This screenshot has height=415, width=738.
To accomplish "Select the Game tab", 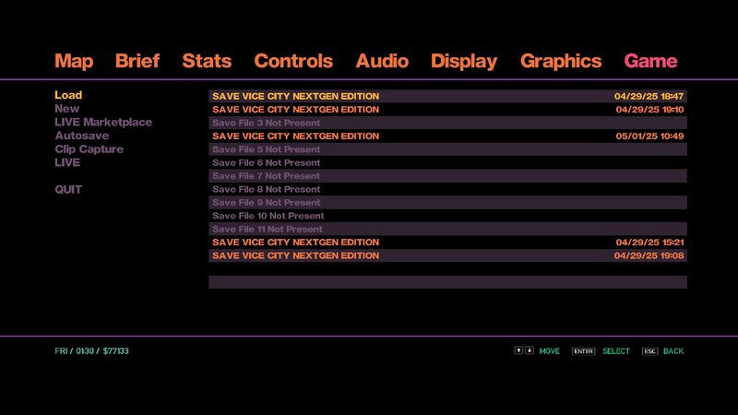I will tap(650, 61).
